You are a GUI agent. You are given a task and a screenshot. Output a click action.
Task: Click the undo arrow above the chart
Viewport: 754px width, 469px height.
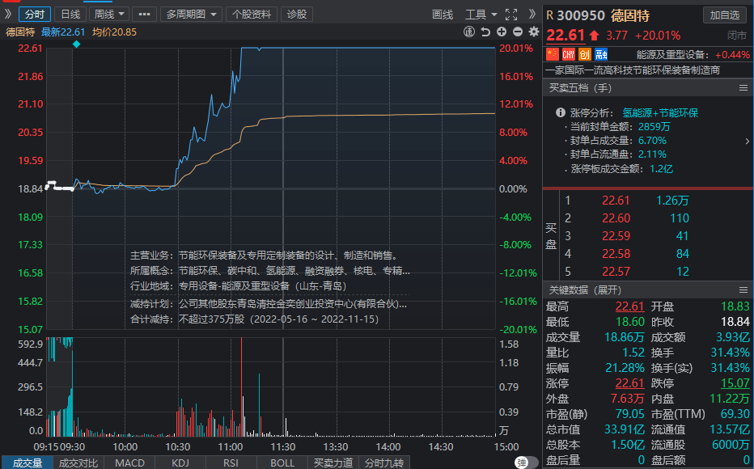[x=485, y=32]
